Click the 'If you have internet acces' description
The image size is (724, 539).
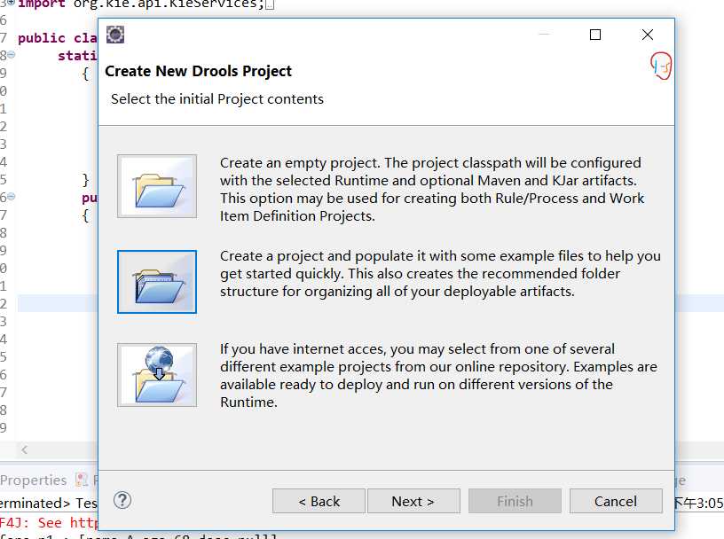click(x=438, y=375)
